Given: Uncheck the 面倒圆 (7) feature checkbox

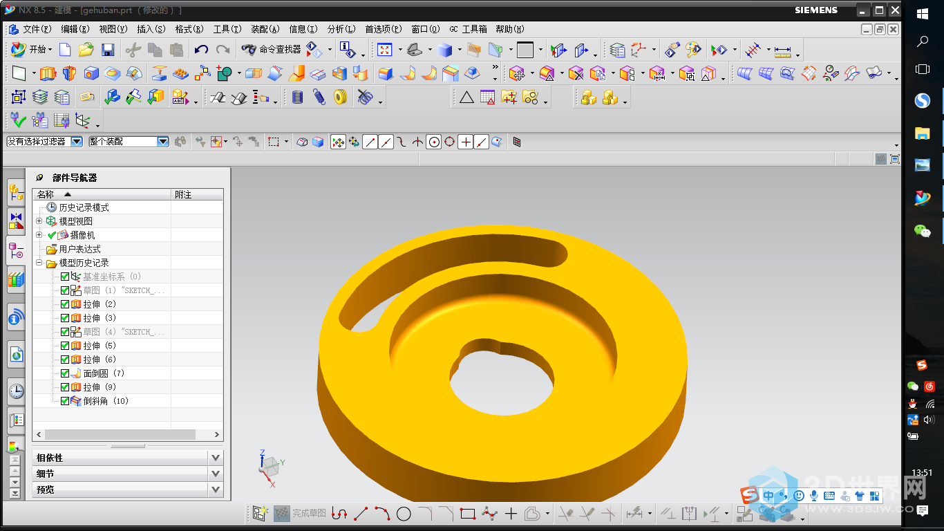Looking at the screenshot, I should pyautogui.click(x=65, y=373).
